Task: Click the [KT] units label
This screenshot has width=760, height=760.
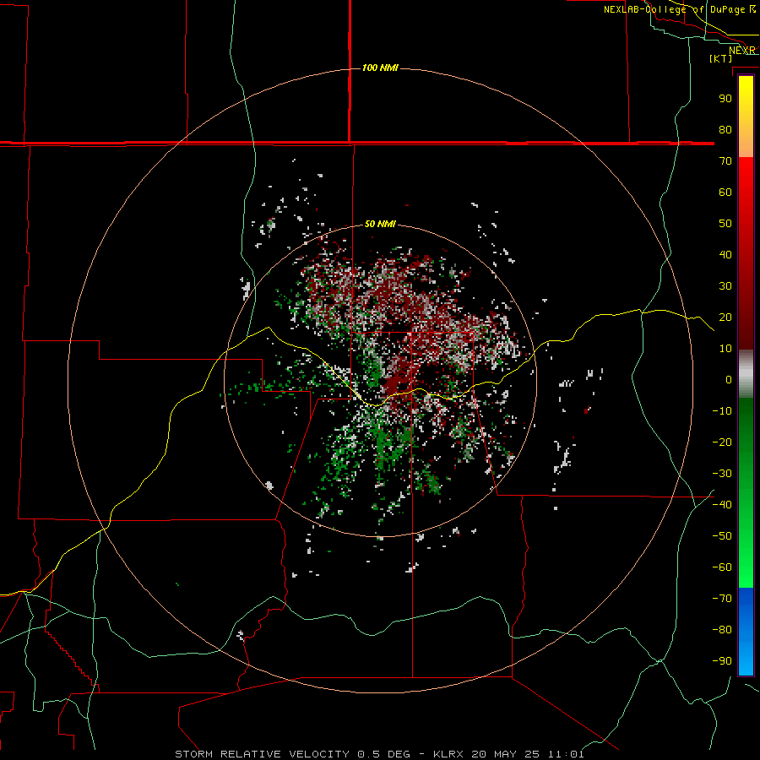Action: coord(721,58)
